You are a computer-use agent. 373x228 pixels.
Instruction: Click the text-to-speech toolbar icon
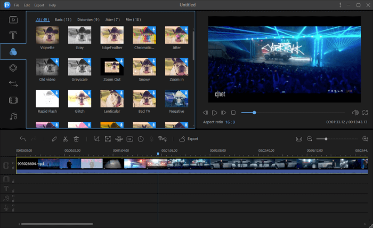(x=163, y=139)
